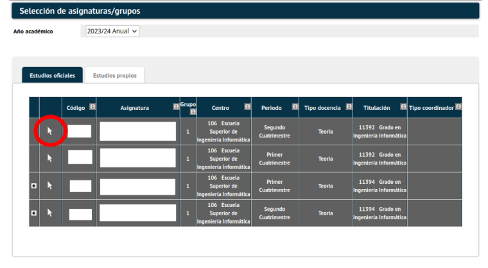
Task: Click the Tipo coordinador sort icon
Action: pyautogui.click(x=458, y=107)
